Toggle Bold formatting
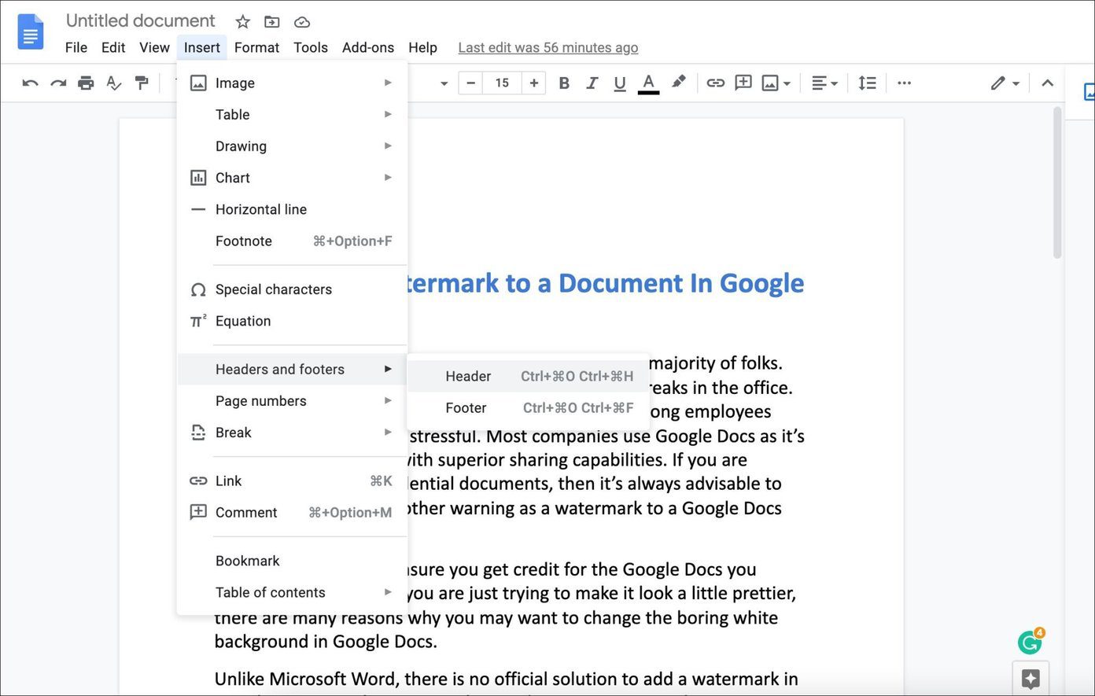1095x696 pixels. pos(564,83)
